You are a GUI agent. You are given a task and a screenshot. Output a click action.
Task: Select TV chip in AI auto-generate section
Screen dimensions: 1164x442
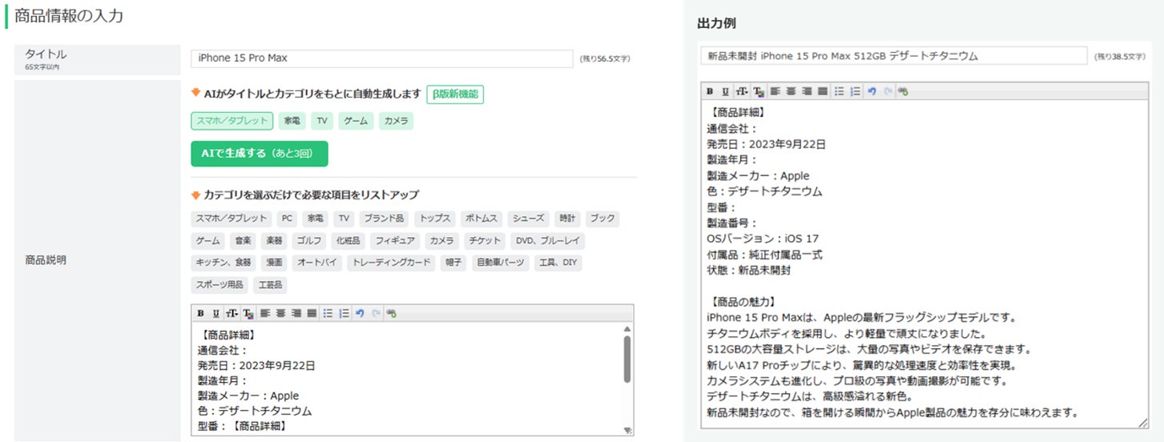click(x=322, y=121)
